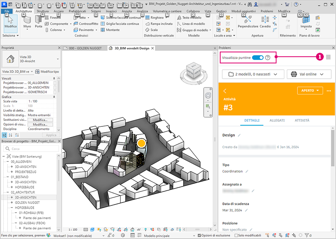336x239 pixels.
Task: Click the orange issue pushpin on the model
Action: (x=141, y=143)
